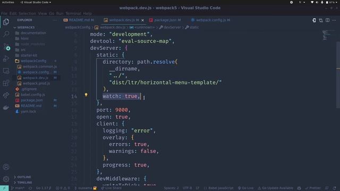This screenshot has height=191, width=340.
Task: Click the icon left of the notifications bell
Action: pyautogui.click(x=327, y=188)
